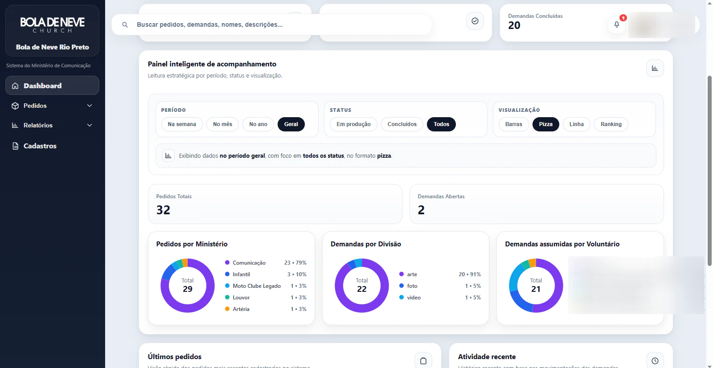The height and width of the screenshot is (368, 713).
Task: Click the orange Artéria legend dot
Action: (x=227, y=309)
